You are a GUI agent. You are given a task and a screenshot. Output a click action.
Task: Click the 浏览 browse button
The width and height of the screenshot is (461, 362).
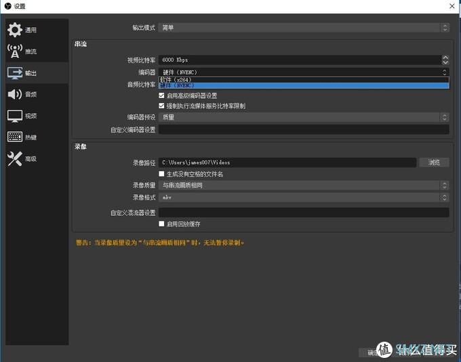[434, 162]
